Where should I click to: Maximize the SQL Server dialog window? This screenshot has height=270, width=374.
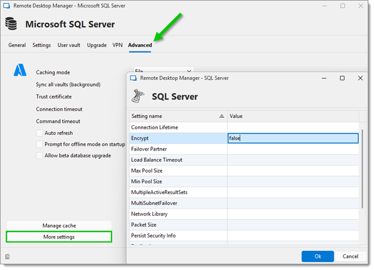[342, 78]
